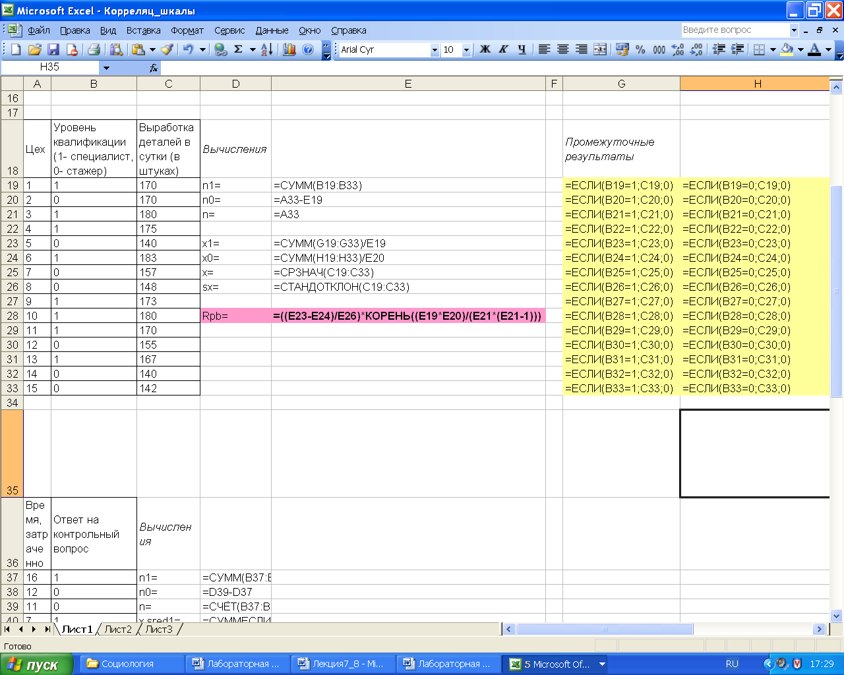Viewport: 844px width, 675px height.
Task: Open Print Preview from the toolbar
Action: (116, 49)
